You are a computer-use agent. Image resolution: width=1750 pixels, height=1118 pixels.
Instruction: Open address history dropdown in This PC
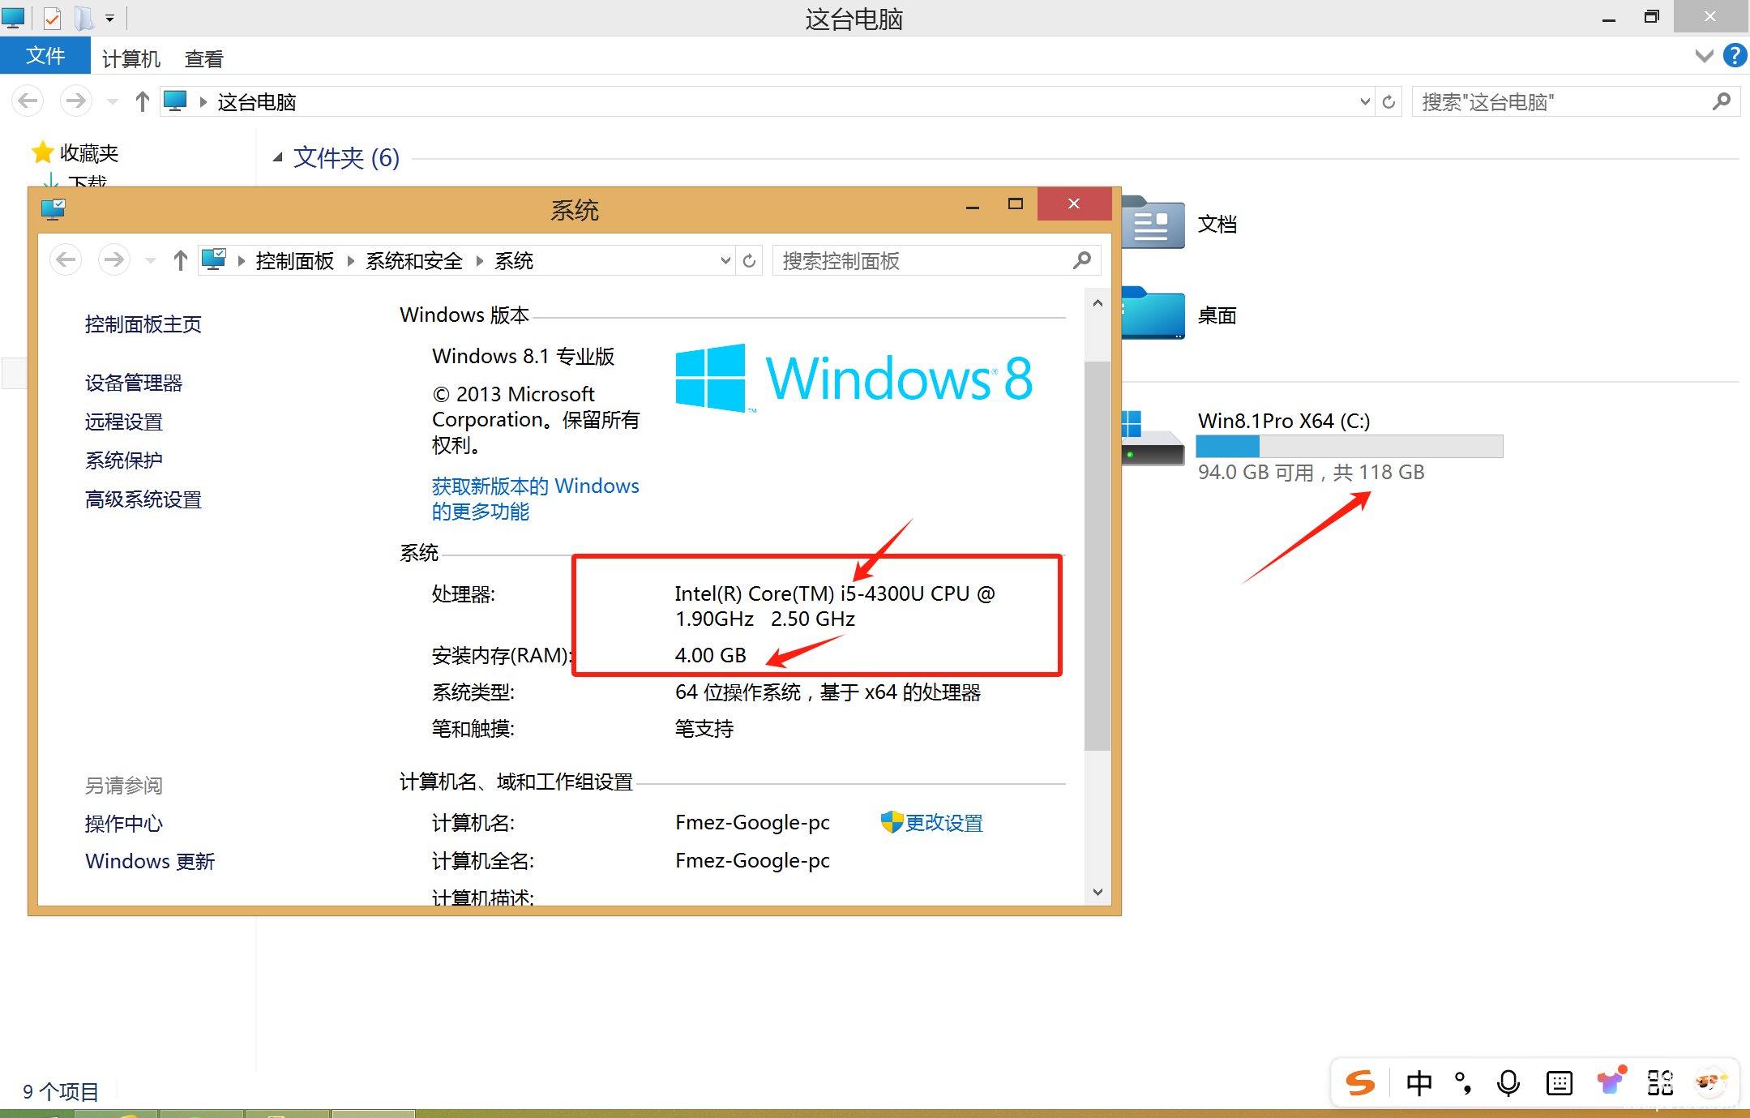click(x=1365, y=101)
